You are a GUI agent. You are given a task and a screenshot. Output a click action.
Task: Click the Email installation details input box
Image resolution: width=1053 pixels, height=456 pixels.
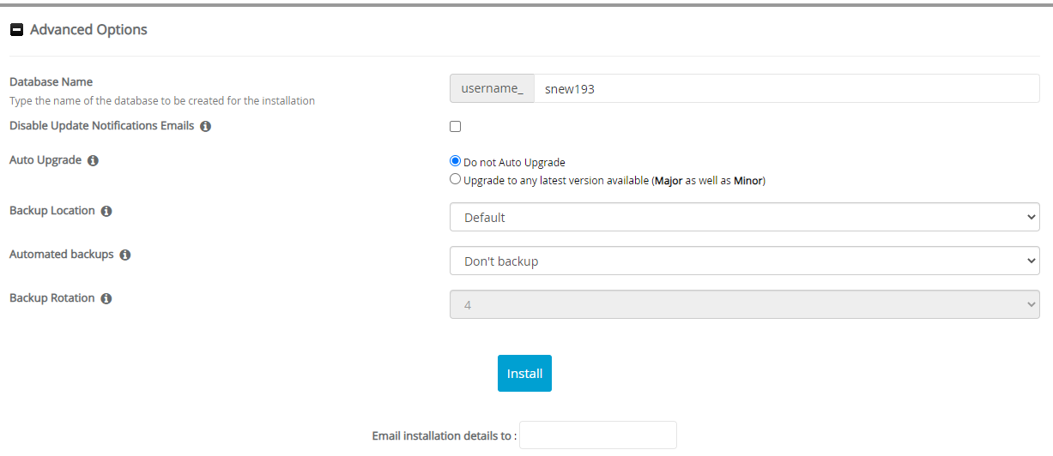[597, 435]
